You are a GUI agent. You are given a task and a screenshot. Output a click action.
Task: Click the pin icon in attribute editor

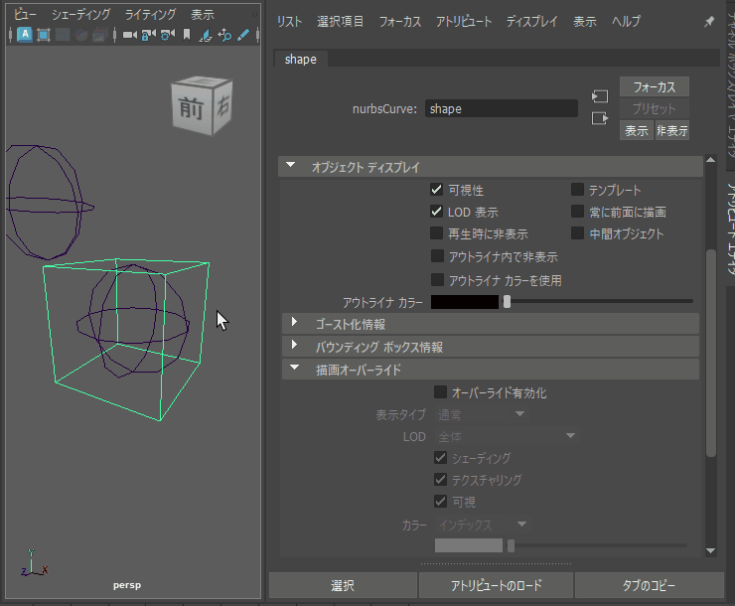click(708, 21)
